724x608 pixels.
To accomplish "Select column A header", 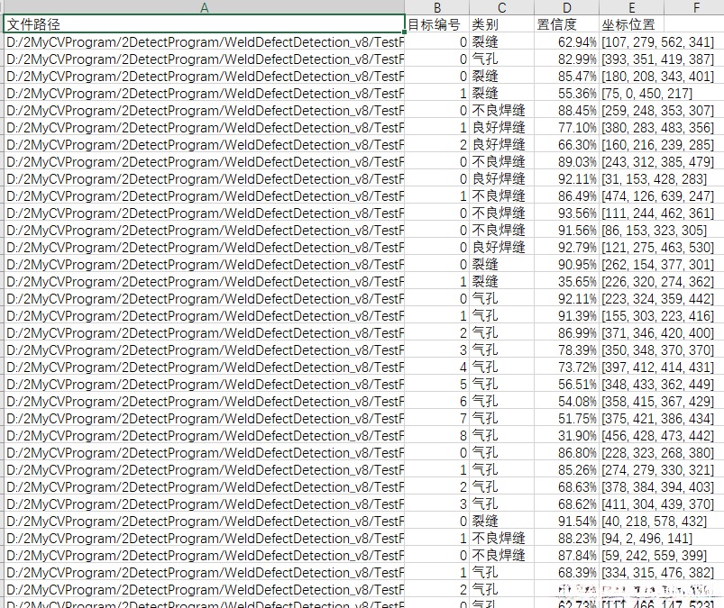I will tap(204, 7).
